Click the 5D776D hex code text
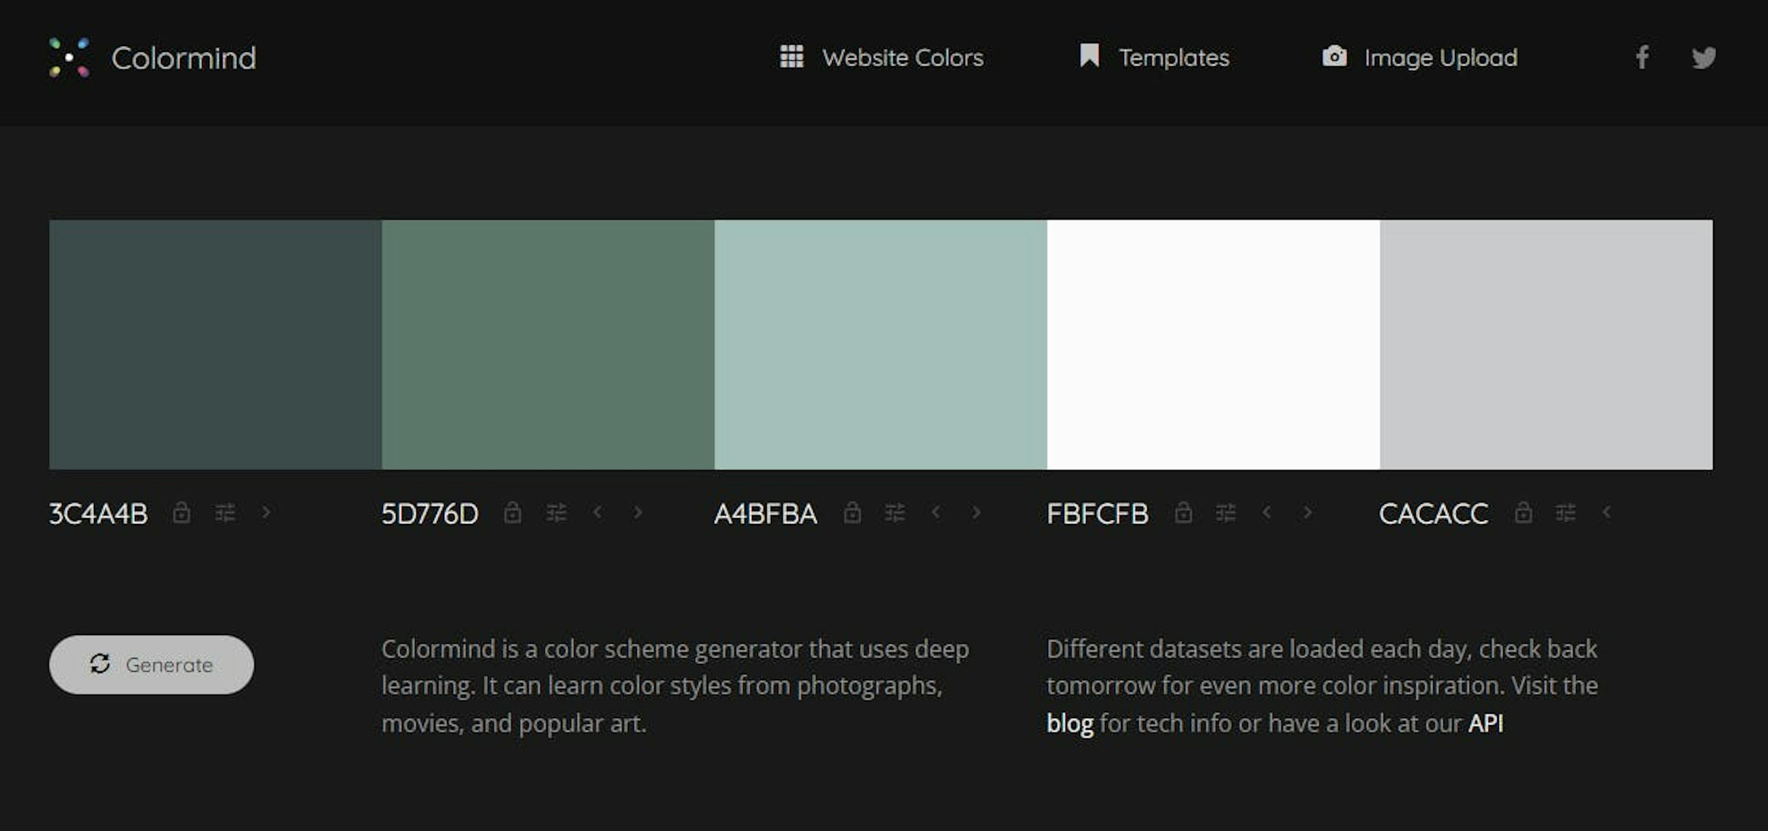This screenshot has width=1768, height=831. coord(430,514)
